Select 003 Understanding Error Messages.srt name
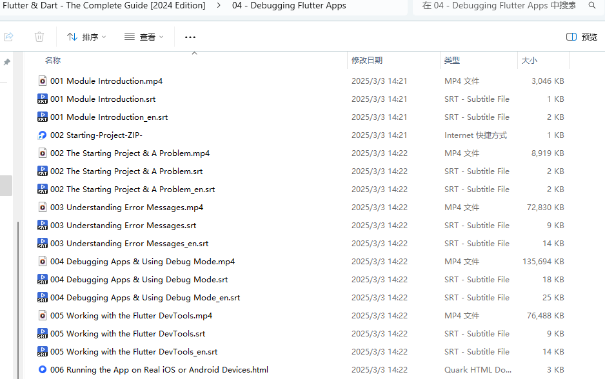Viewport: 605px width, 379px height. 123,225
